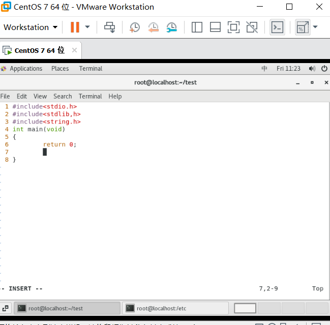The width and height of the screenshot is (330, 325).
Task: Click the return 0; statement
Action: tap(60, 144)
